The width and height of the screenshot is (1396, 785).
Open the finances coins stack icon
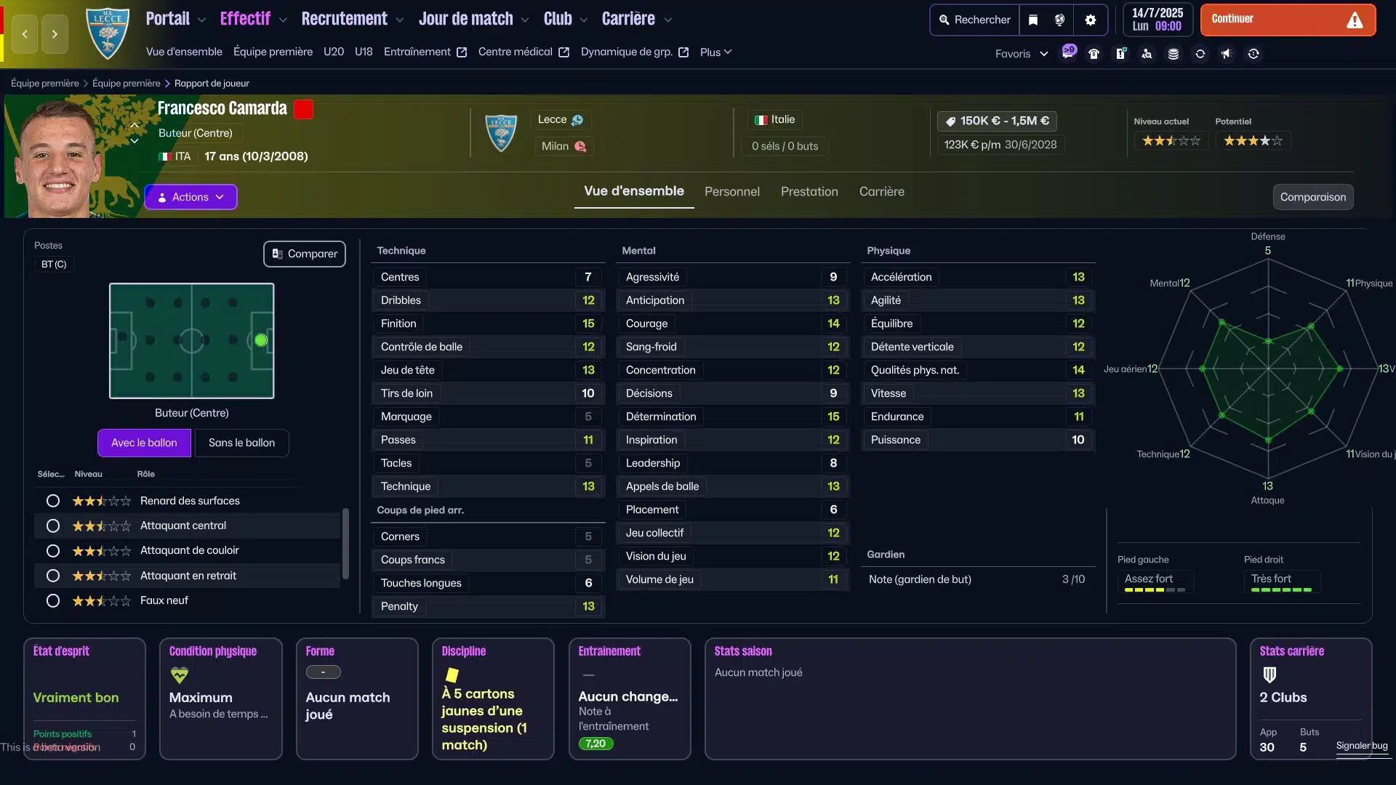1174,54
